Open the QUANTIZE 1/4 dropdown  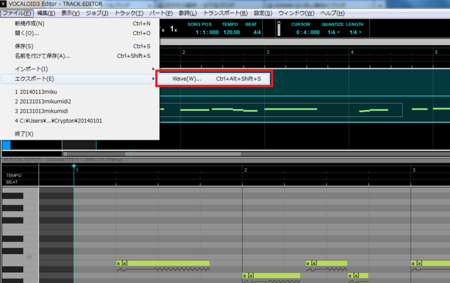[x=334, y=33]
